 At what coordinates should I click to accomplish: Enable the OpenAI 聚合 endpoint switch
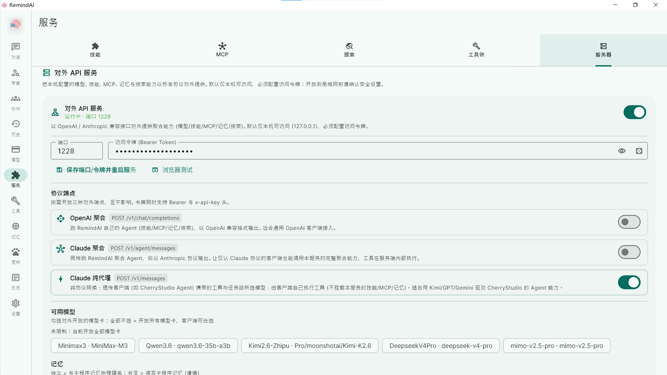(629, 222)
